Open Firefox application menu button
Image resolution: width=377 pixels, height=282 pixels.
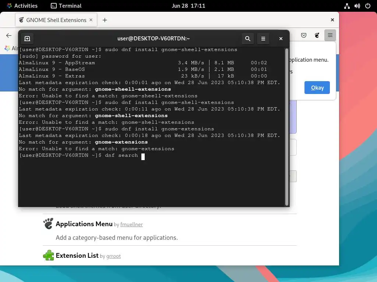click(330, 35)
